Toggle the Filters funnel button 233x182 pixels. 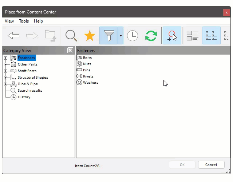(x=108, y=36)
